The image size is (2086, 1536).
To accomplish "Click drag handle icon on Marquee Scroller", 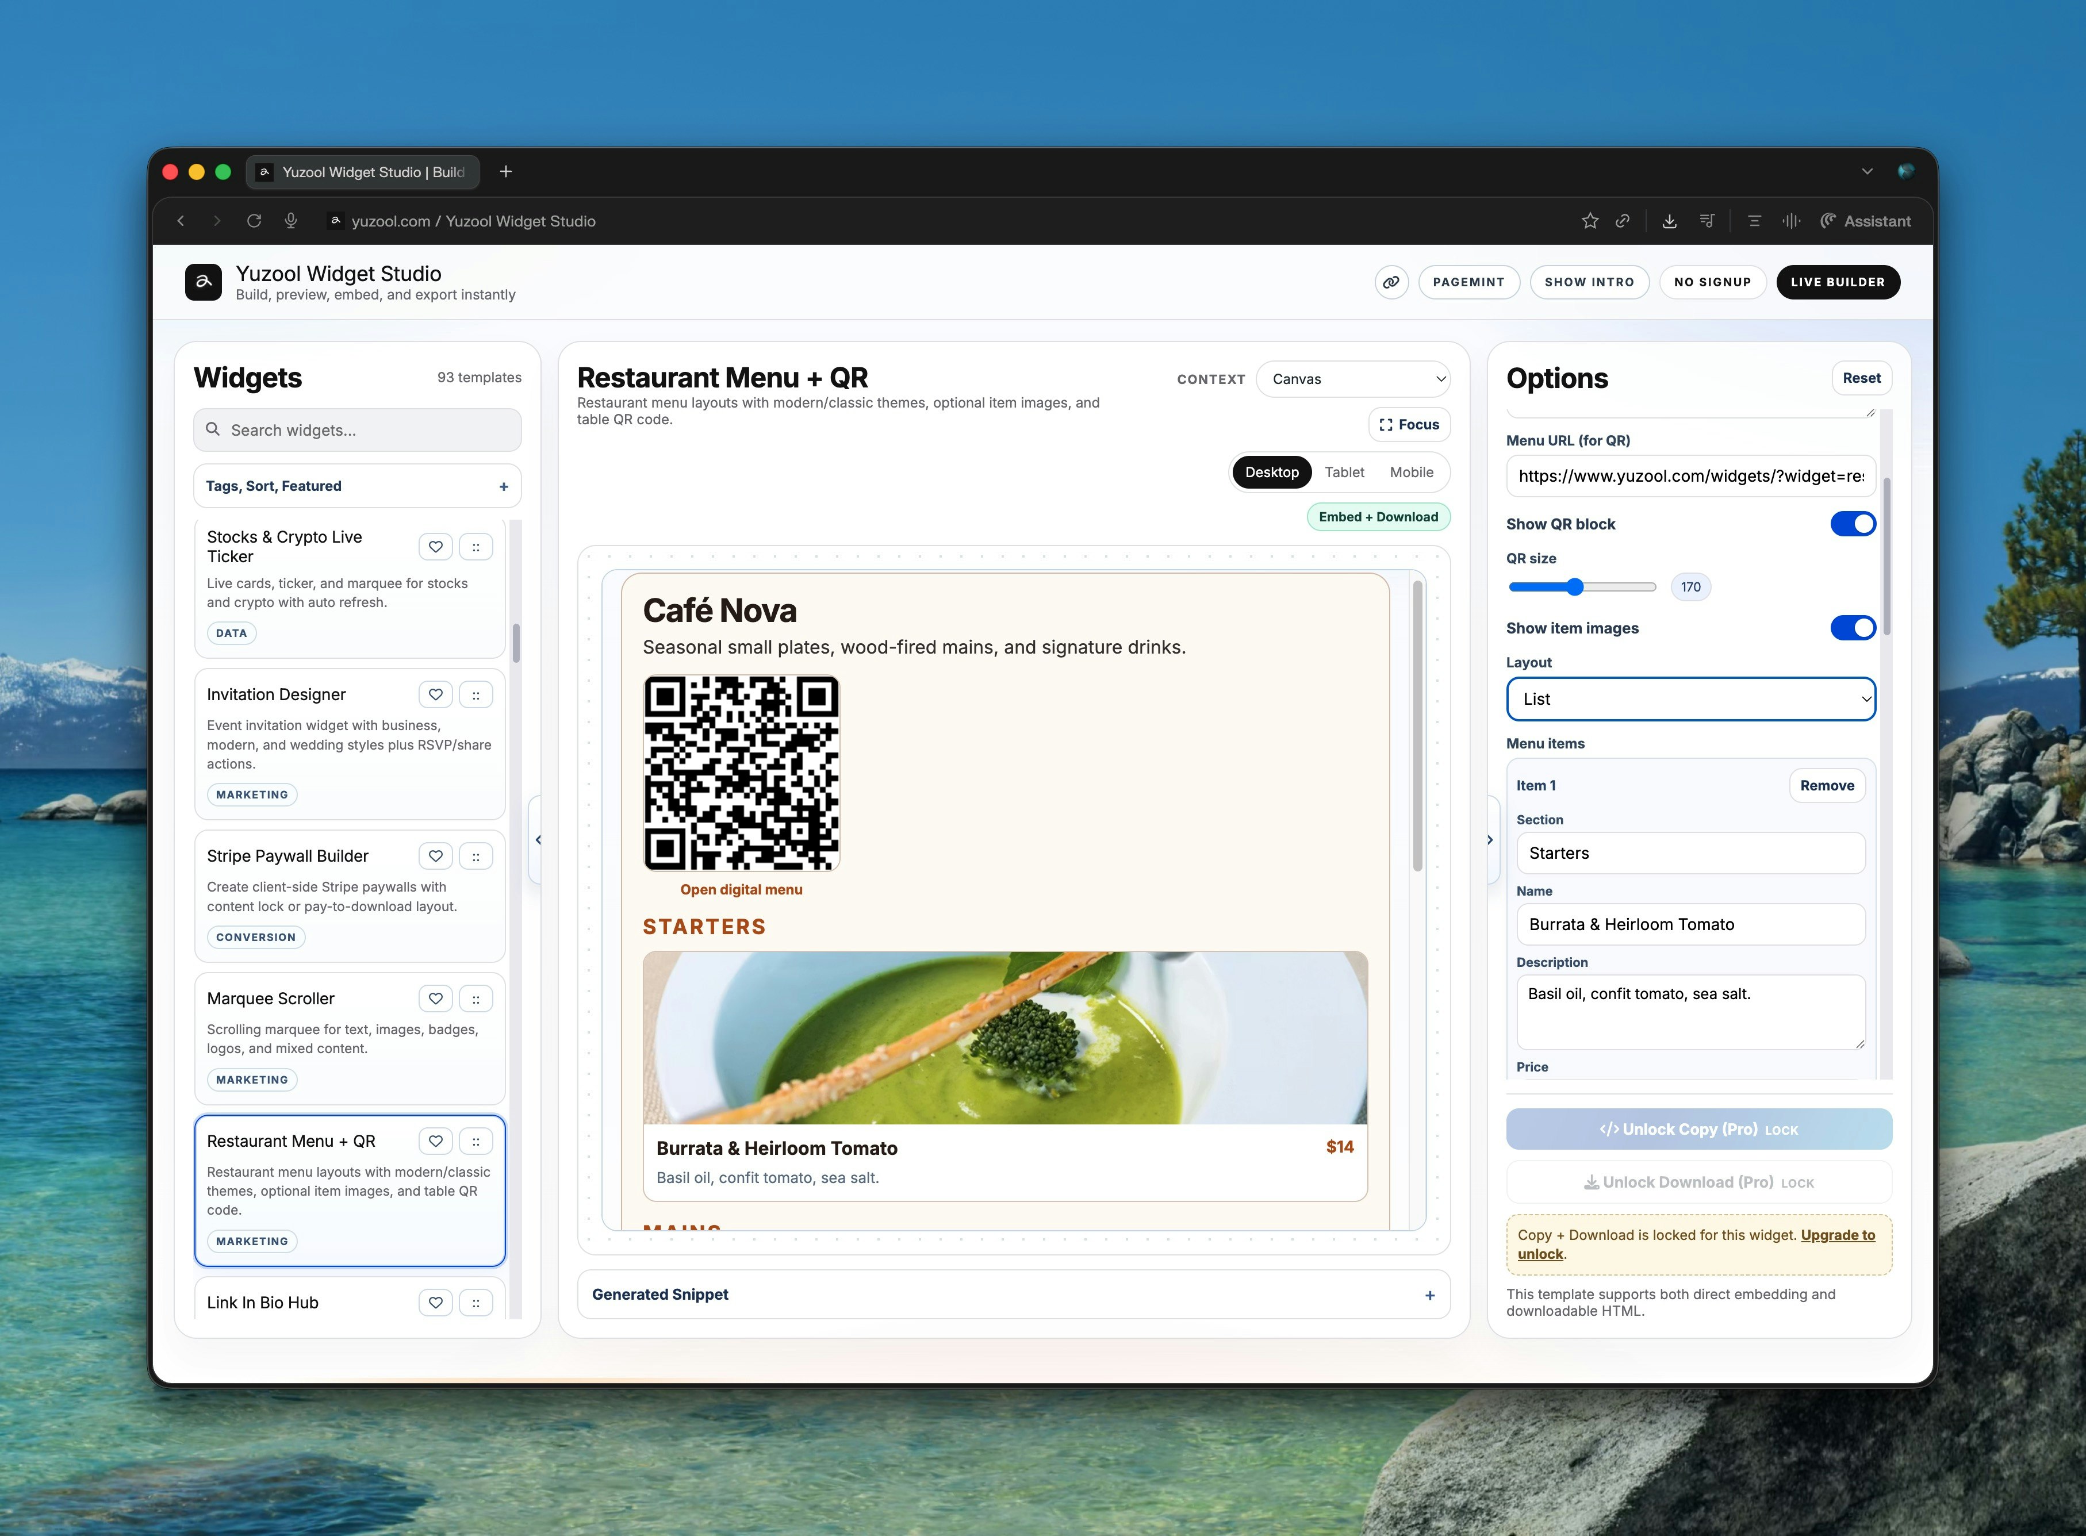I will pyautogui.click(x=476, y=999).
